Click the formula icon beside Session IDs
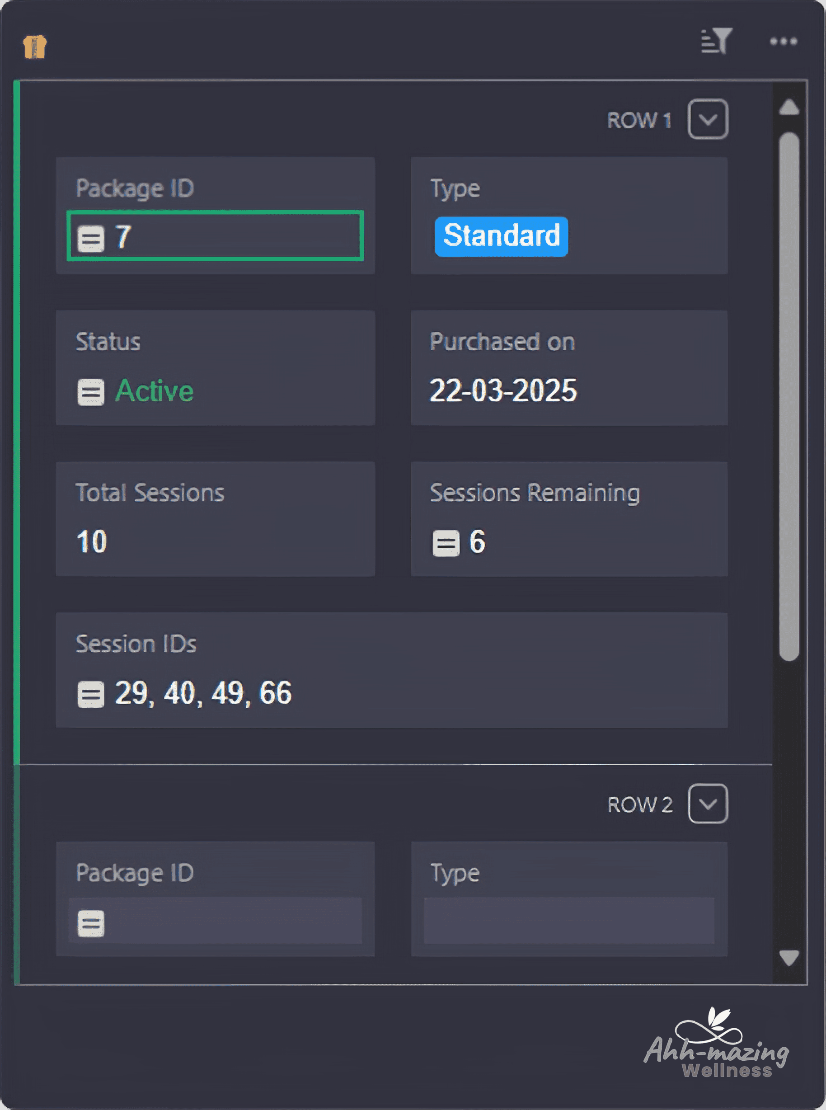The height and width of the screenshot is (1110, 826). pyautogui.click(x=91, y=694)
